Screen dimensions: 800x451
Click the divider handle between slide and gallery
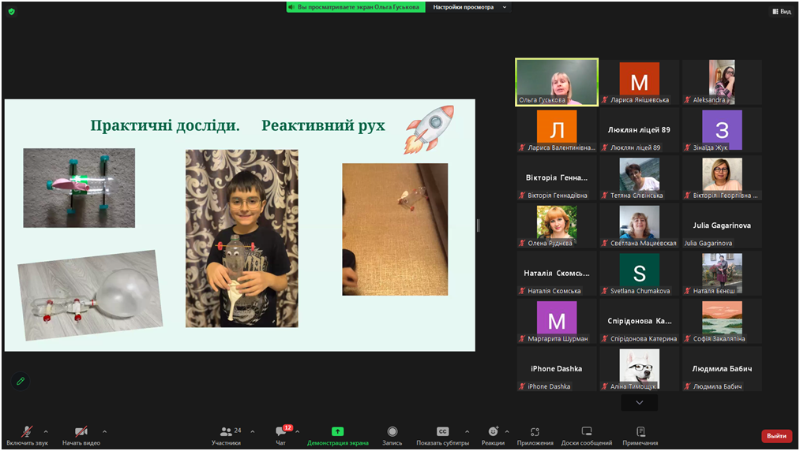click(478, 225)
